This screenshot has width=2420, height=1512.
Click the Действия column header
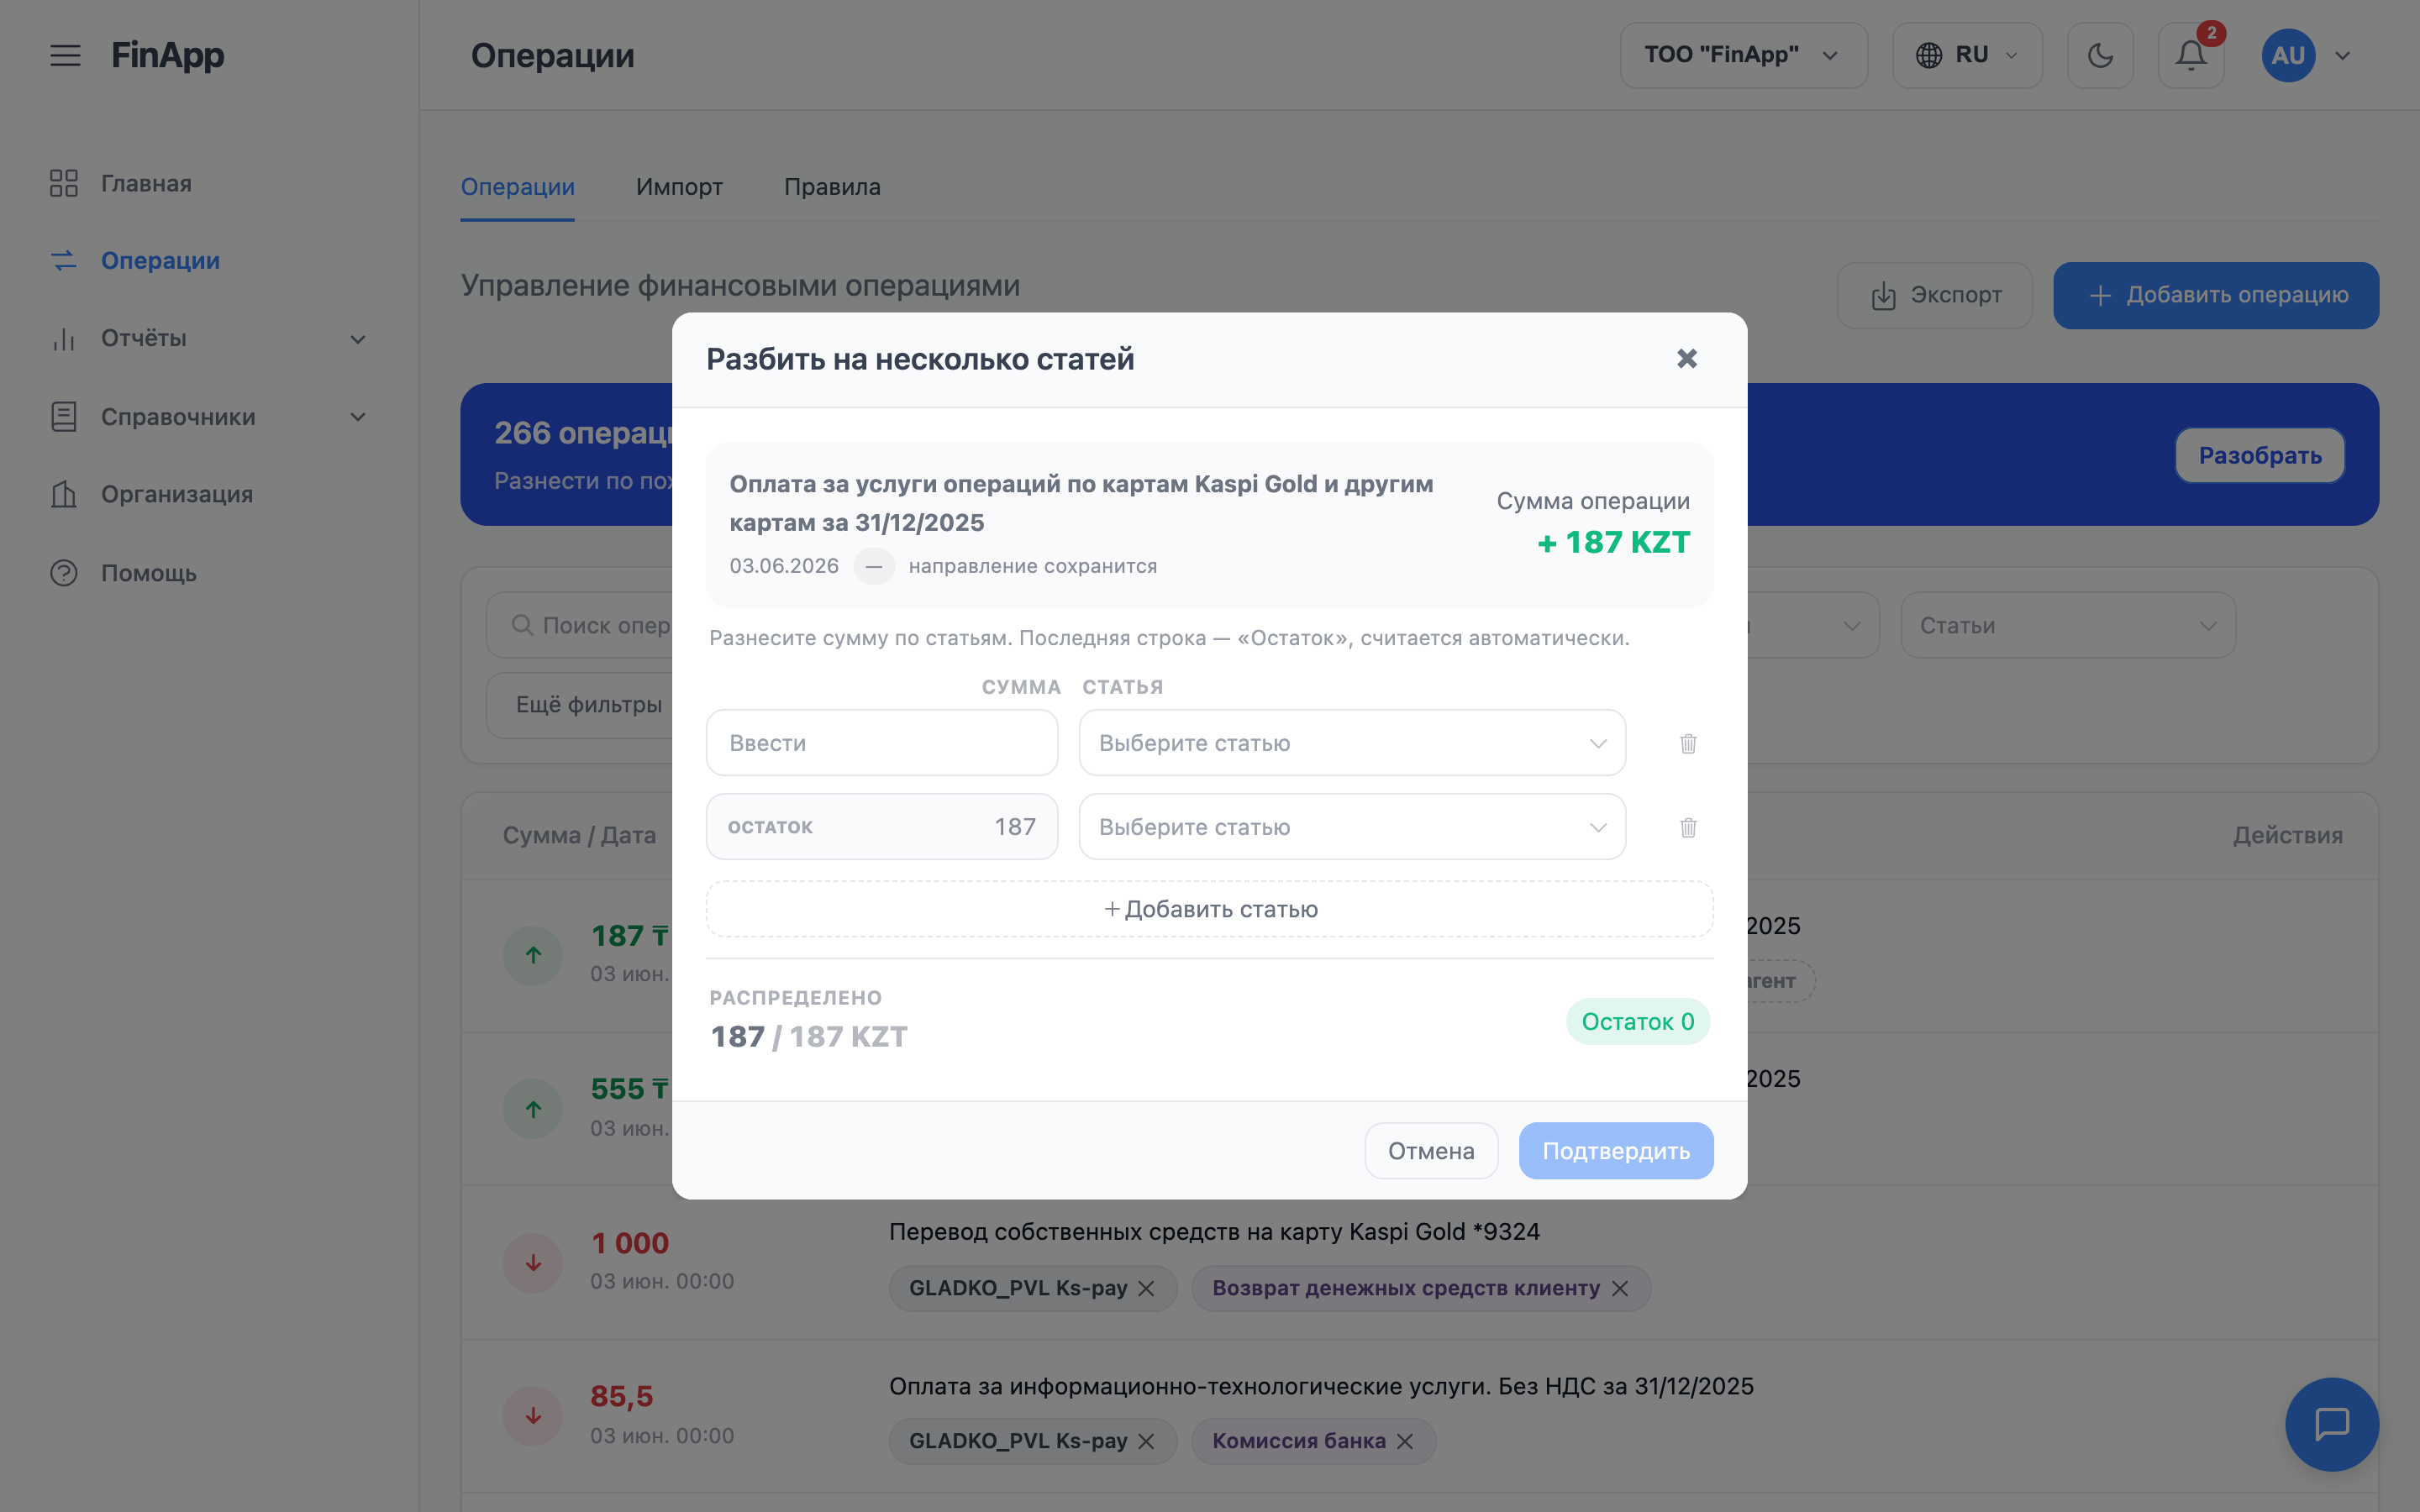(x=2288, y=836)
